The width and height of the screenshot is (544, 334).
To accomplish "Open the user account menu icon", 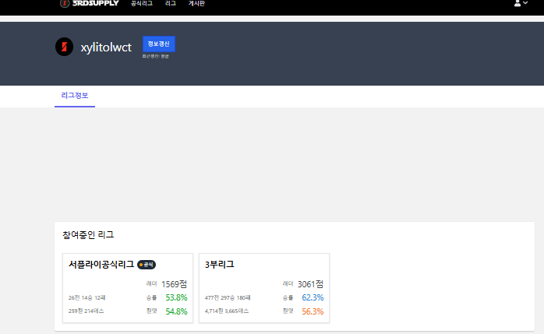I will tap(517, 4).
